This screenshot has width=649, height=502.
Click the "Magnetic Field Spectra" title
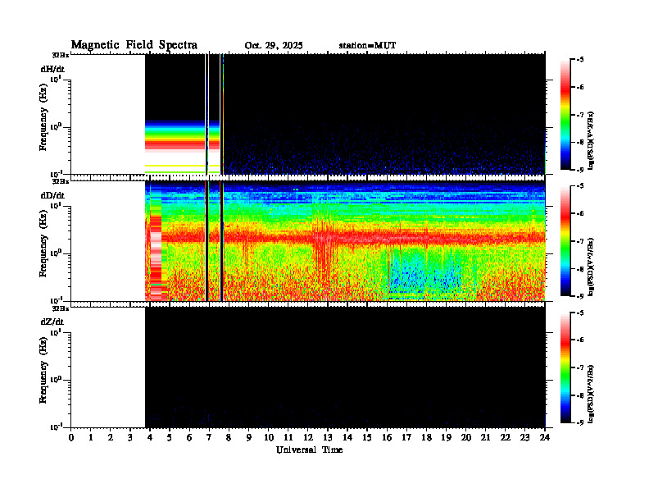click(x=134, y=45)
